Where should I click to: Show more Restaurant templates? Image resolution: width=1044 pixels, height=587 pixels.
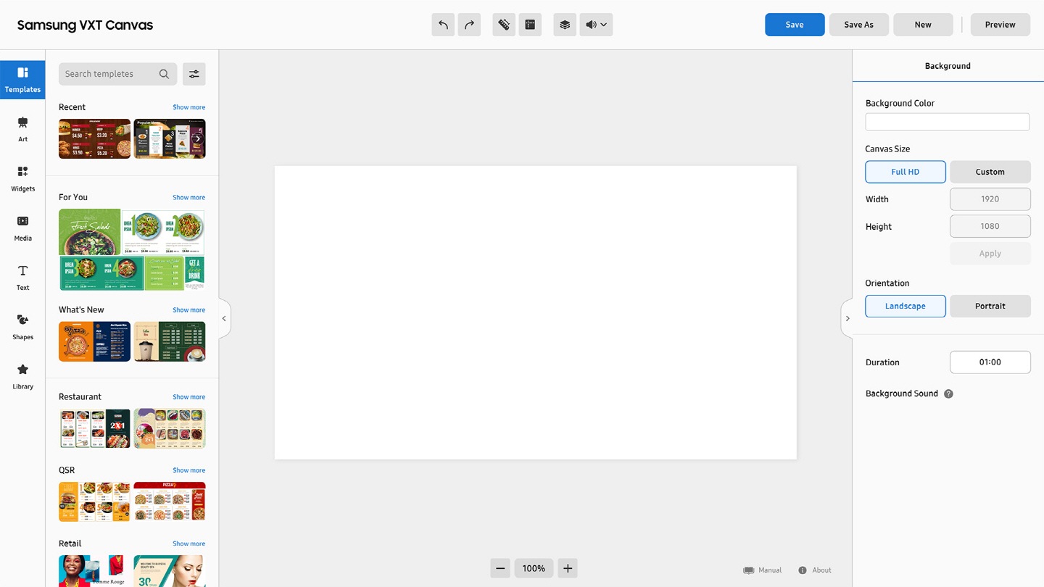point(188,397)
